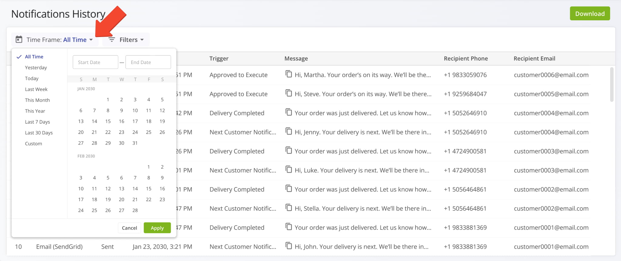Copy message icon in Jenny's row
This screenshot has height=261, width=621.
[x=289, y=131]
